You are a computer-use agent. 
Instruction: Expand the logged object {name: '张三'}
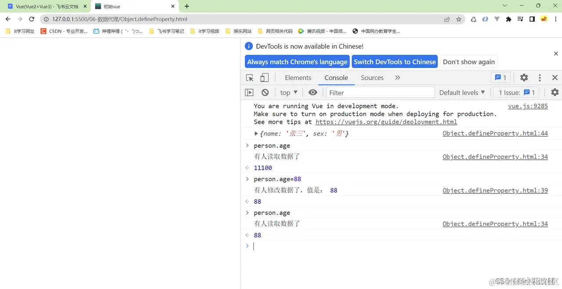(x=256, y=133)
